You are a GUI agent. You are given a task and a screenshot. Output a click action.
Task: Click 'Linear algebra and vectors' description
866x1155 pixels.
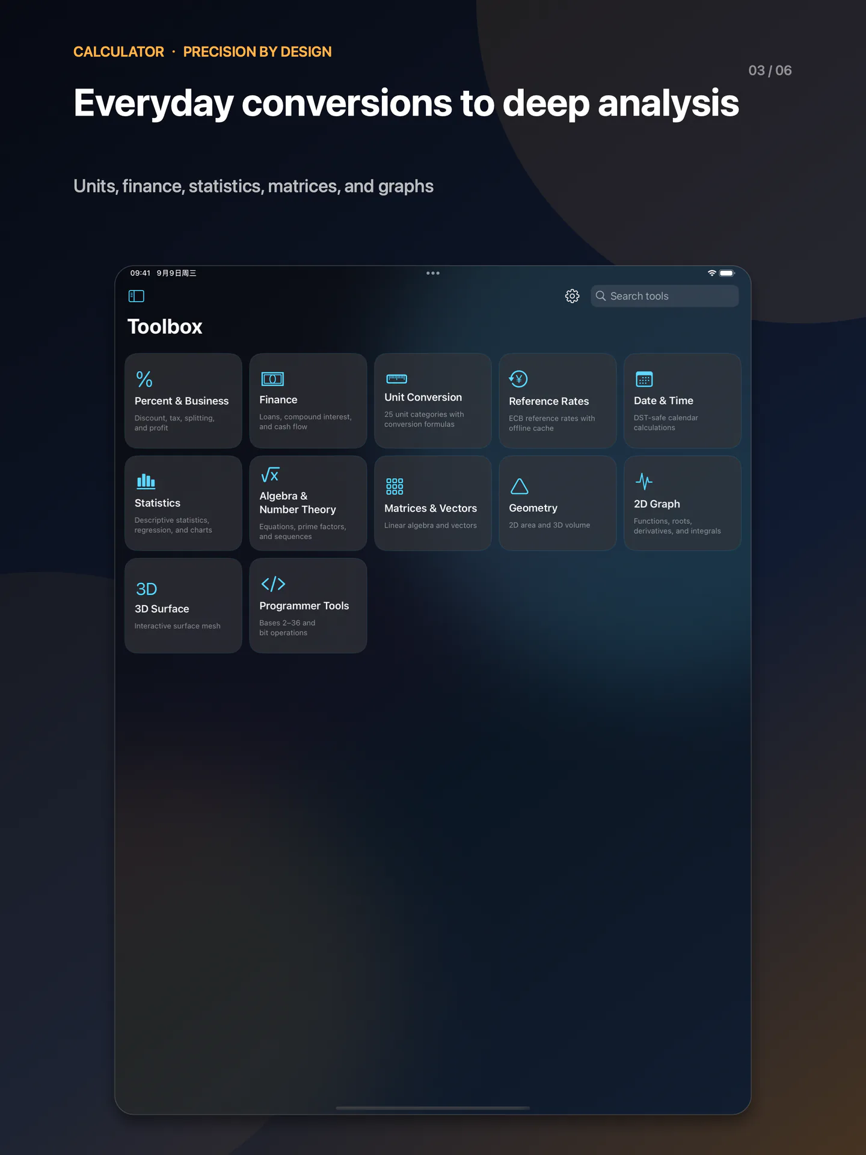tap(431, 526)
